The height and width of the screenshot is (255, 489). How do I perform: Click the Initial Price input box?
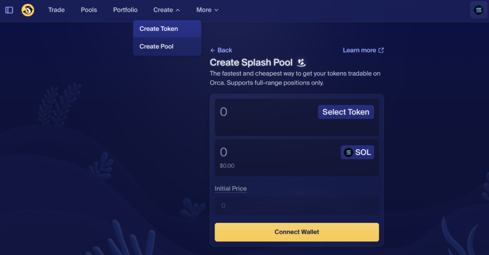click(296, 206)
